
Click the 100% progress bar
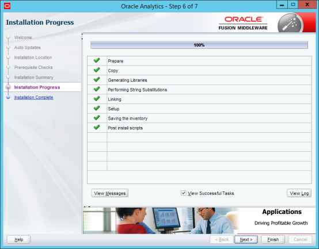point(199,45)
